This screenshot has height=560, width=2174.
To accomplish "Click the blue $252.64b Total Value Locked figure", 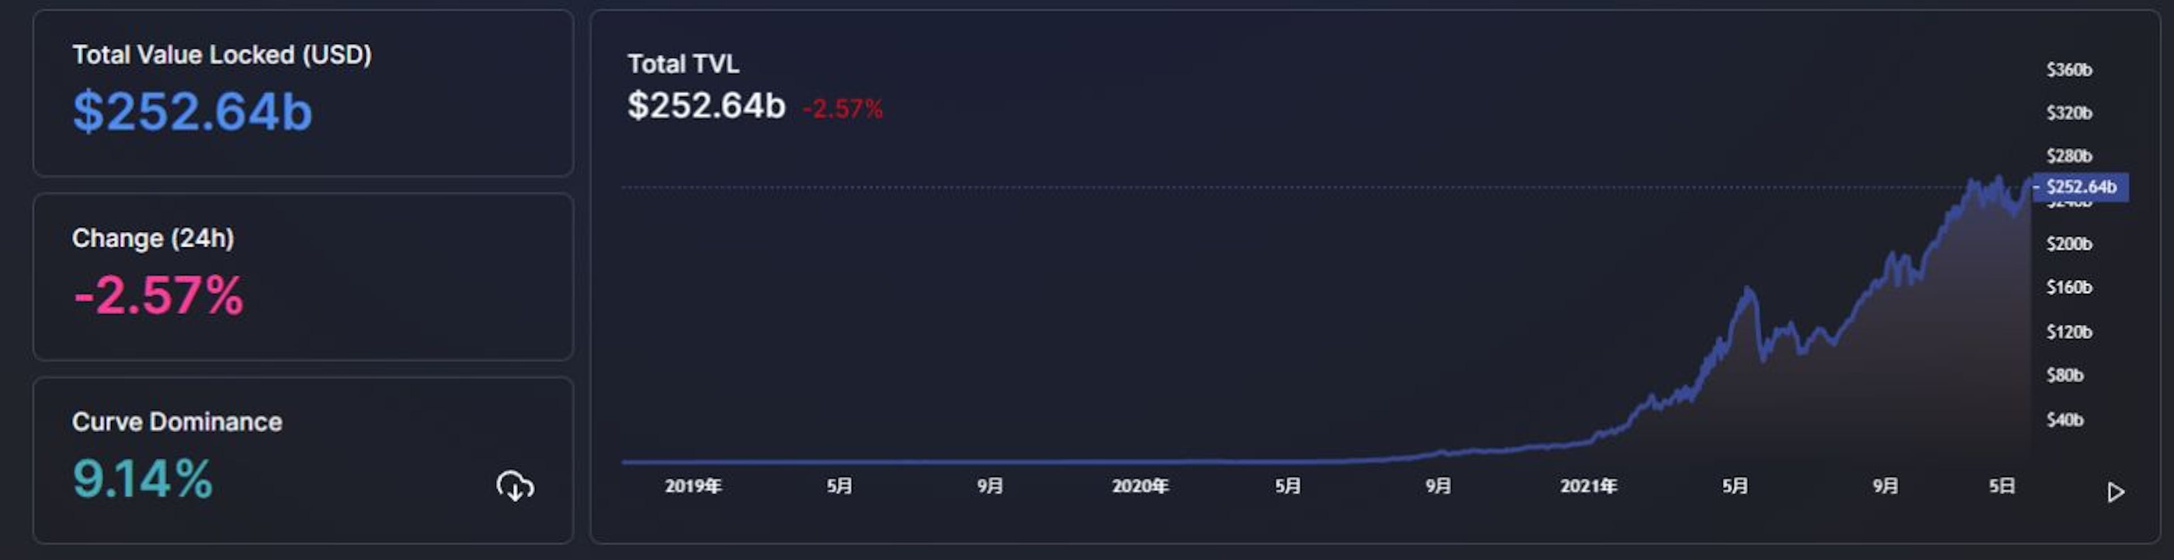I will pyautogui.click(x=192, y=111).
